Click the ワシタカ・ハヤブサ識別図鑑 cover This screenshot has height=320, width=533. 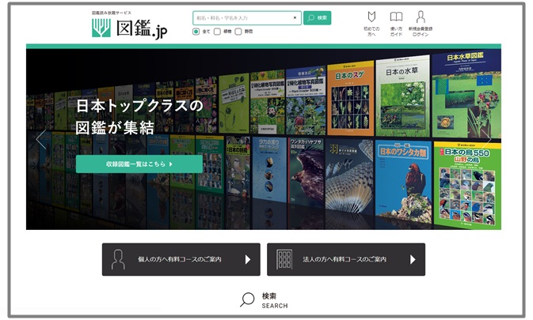tap(306, 172)
